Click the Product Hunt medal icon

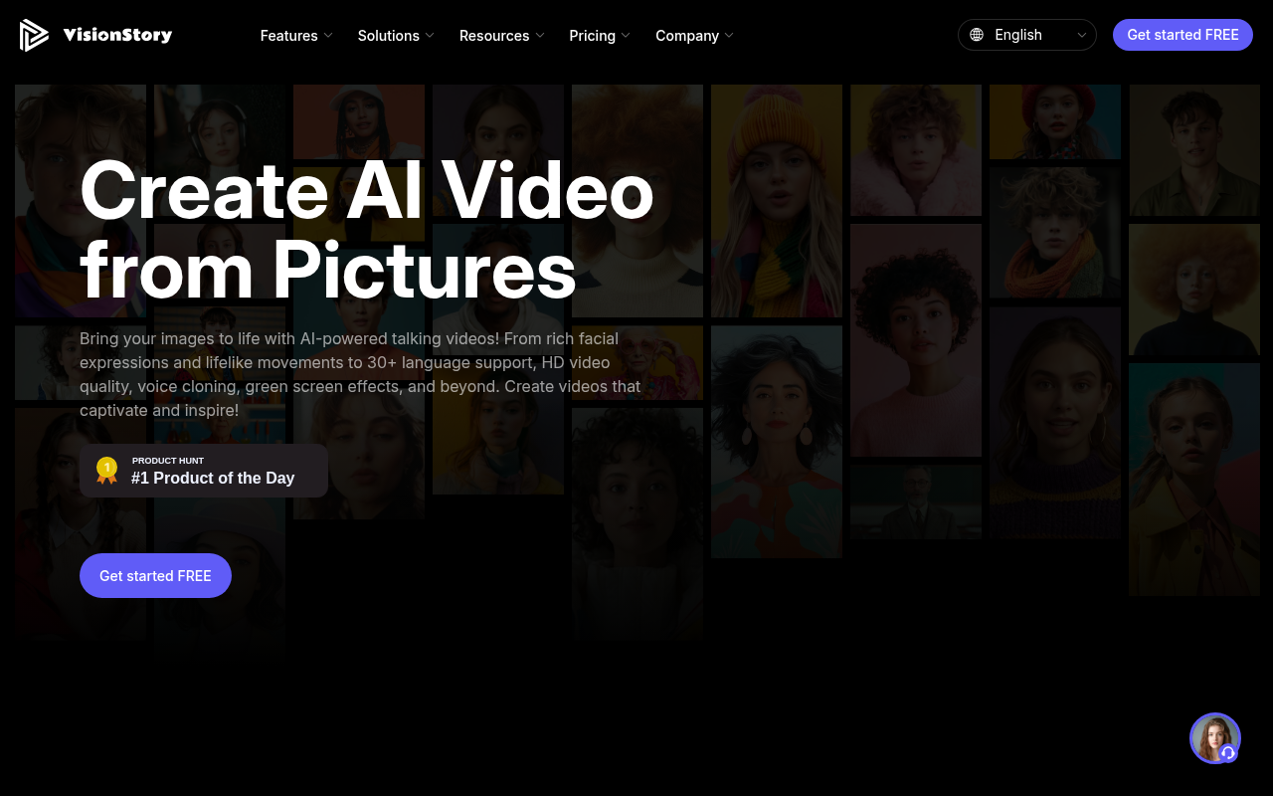(106, 468)
